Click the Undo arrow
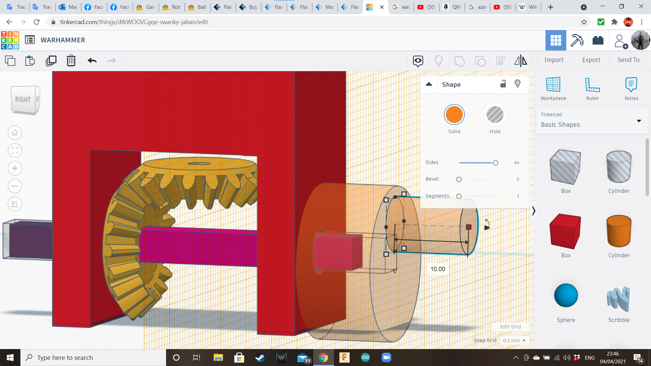 [x=92, y=61]
